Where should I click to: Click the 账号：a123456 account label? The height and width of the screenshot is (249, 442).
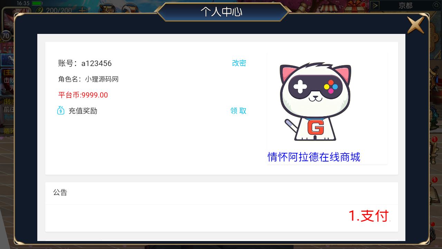tap(85, 63)
